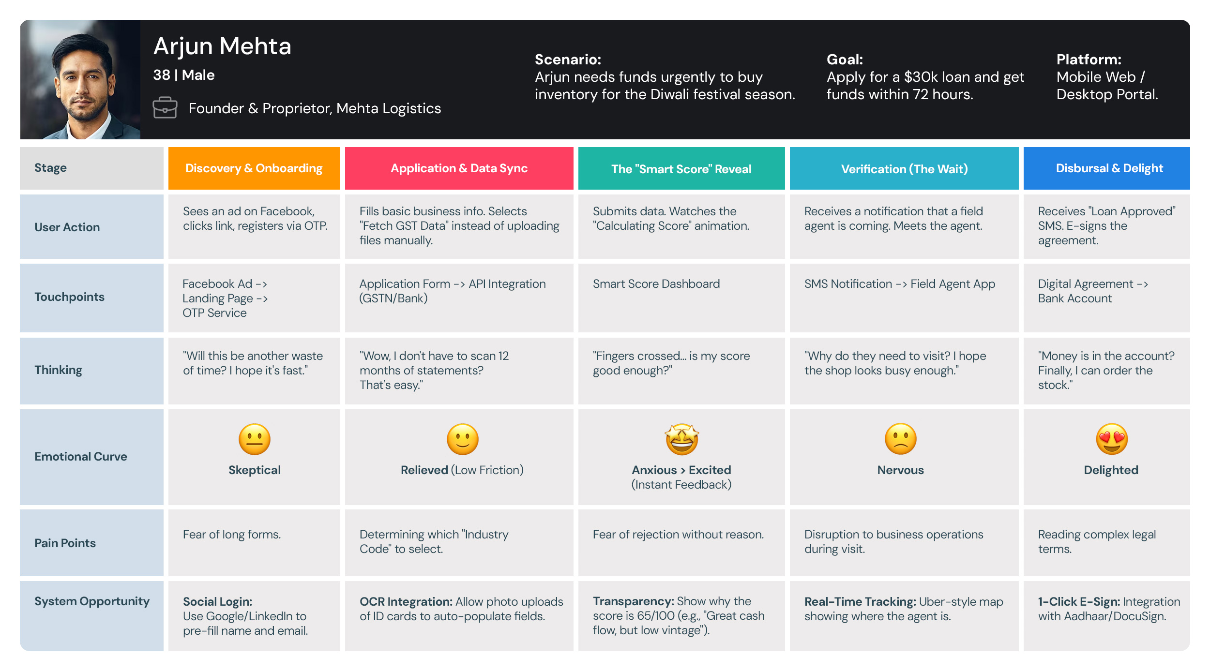Click the Emotional Curve row label

[81, 457]
